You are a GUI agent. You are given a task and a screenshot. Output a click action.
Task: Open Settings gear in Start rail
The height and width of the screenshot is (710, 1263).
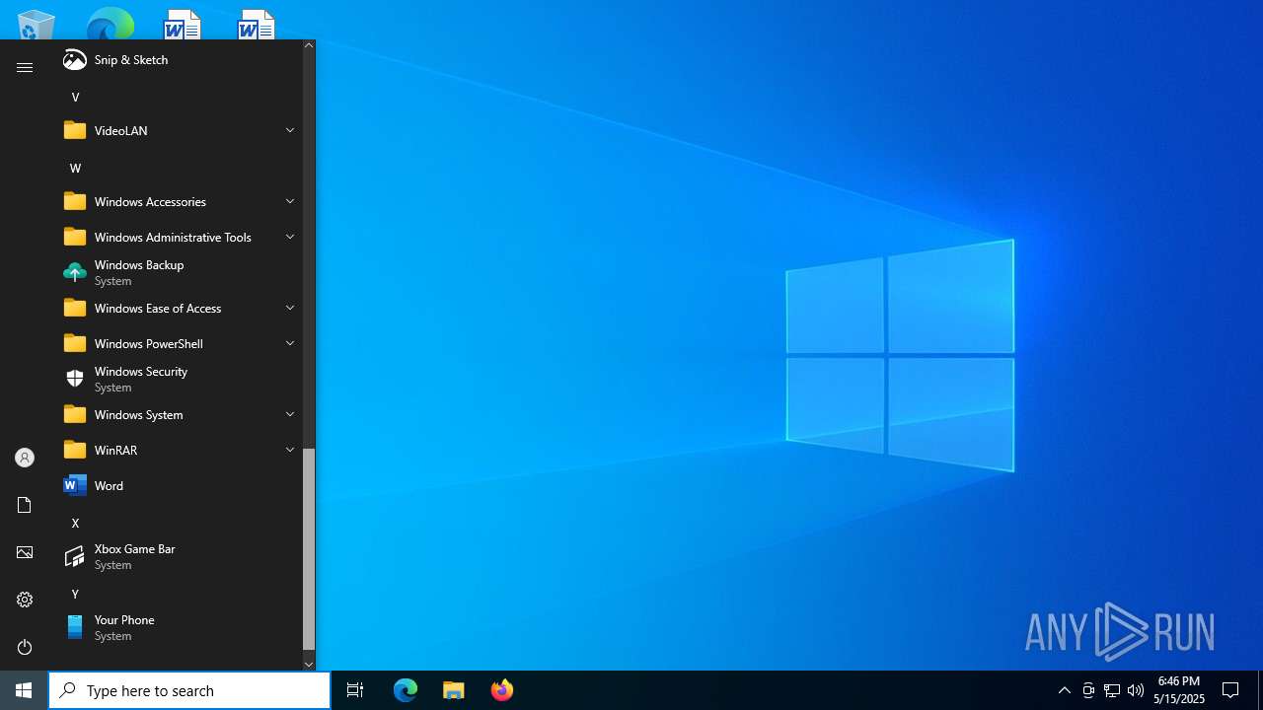point(25,600)
